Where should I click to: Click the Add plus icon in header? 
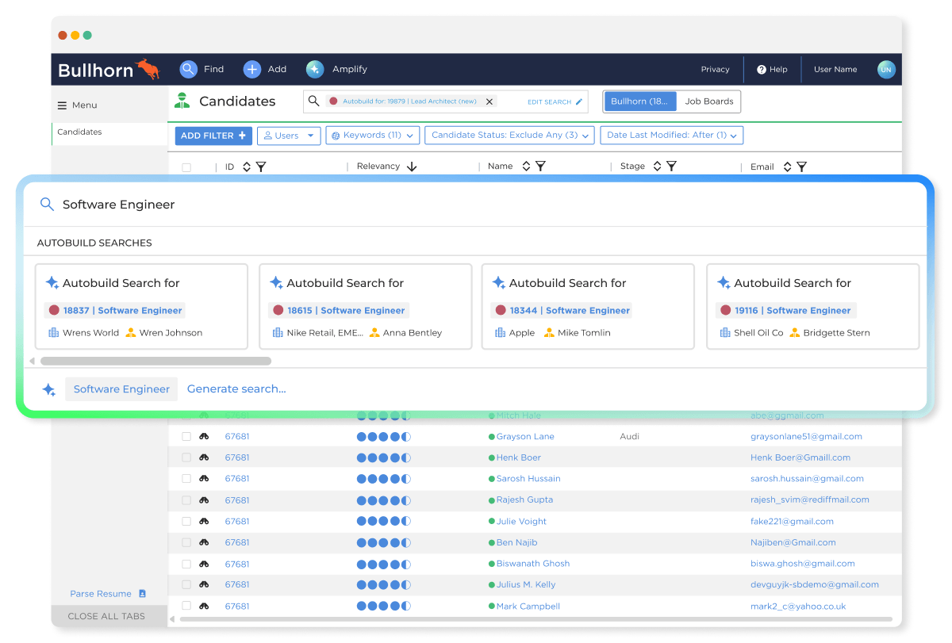(251, 69)
